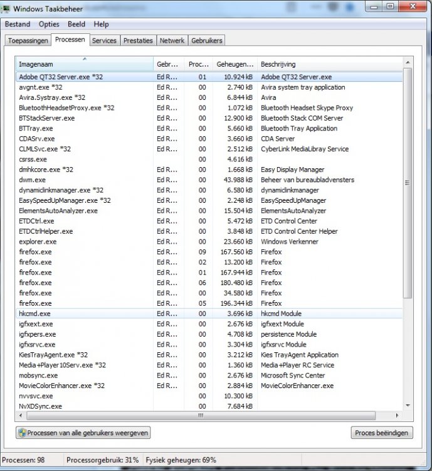Sort by the Beschrijving column header
This screenshot has width=432, height=471.
point(278,65)
